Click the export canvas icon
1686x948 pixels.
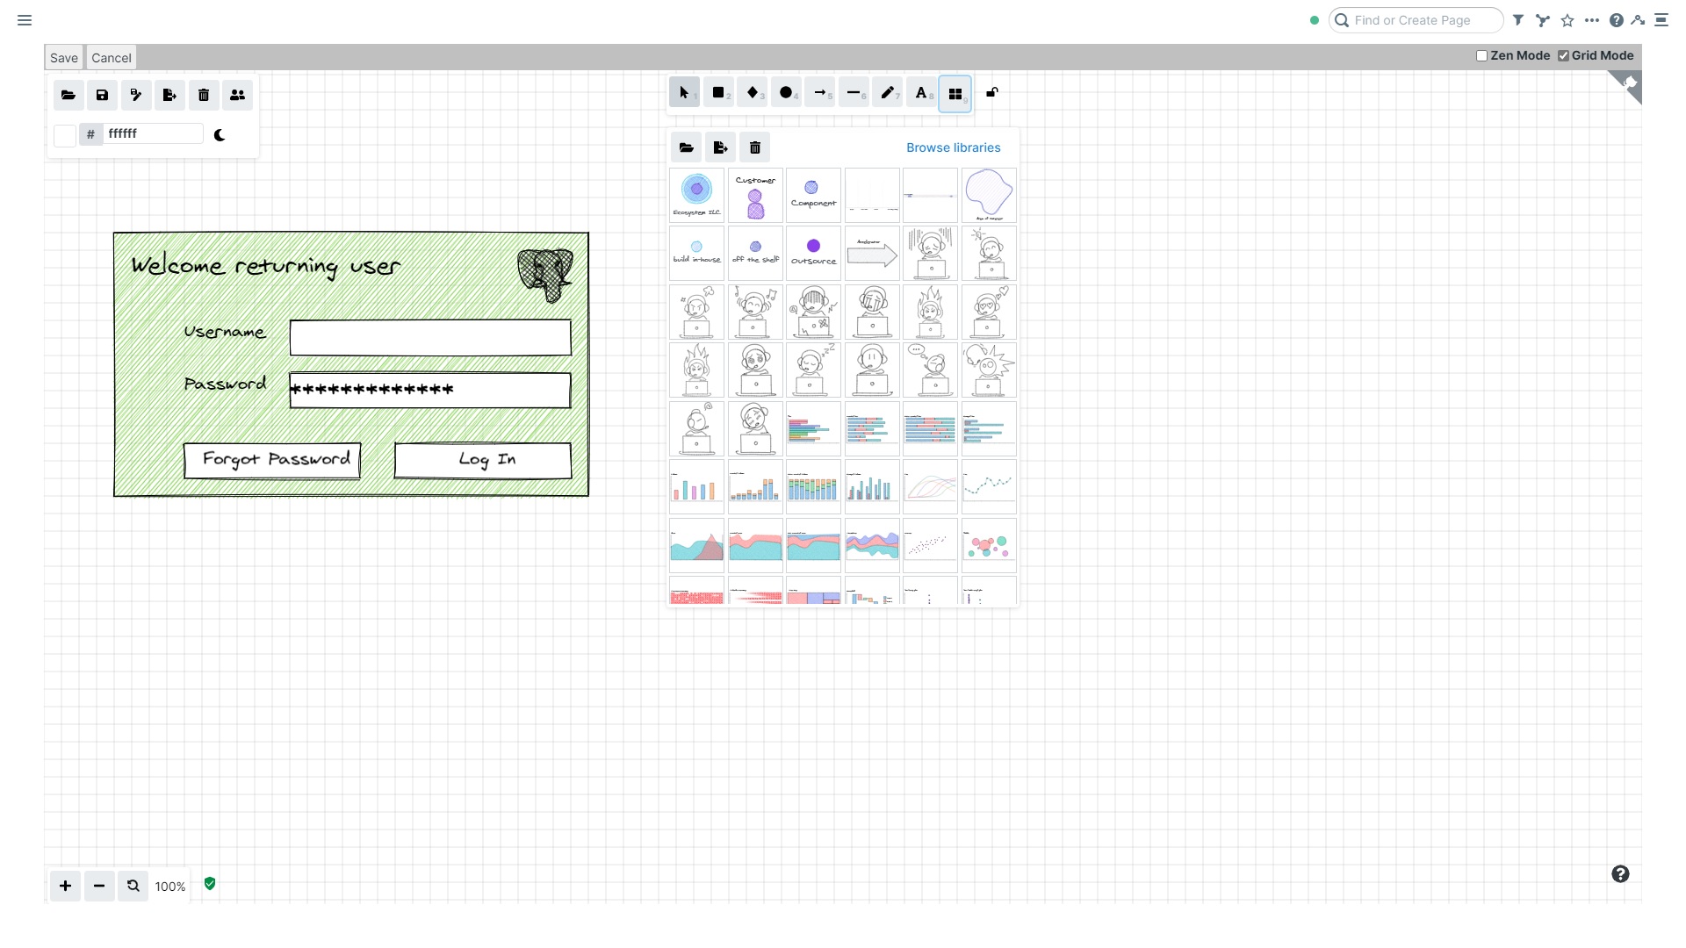click(169, 96)
